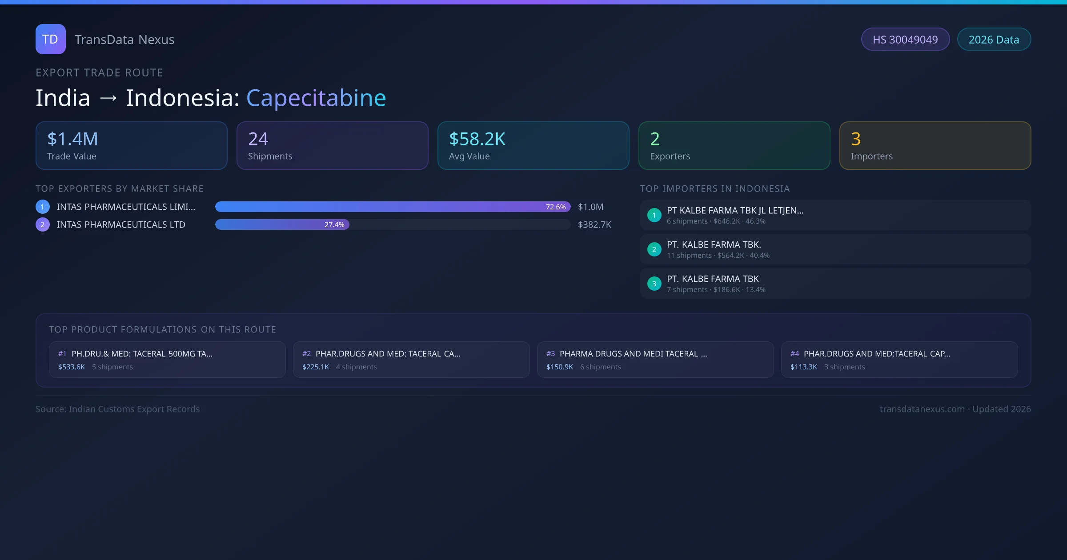This screenshot has width=1067, height=560.
Task: Select the 24 Shipments card
Action: click(x=333, y=146)
